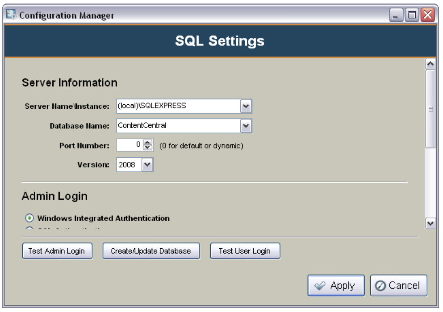Apply the SQL settings
443x312 pixels.
pos(336,285)
